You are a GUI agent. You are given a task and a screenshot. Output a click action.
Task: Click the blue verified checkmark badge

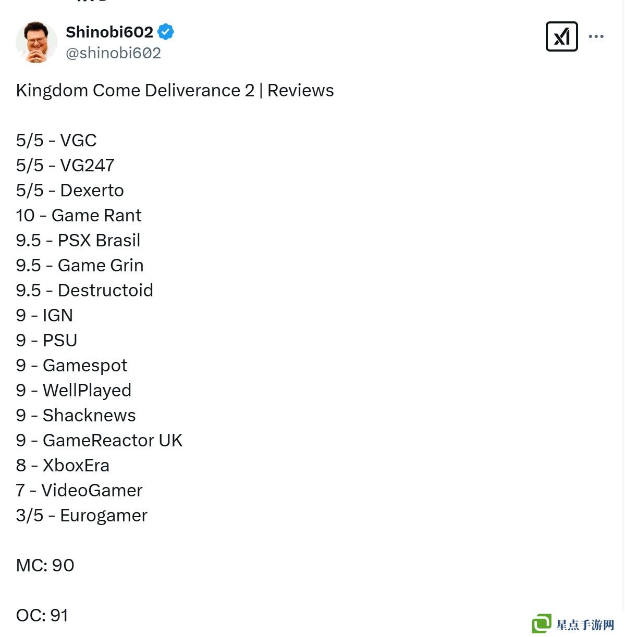(x=166, y=32)
